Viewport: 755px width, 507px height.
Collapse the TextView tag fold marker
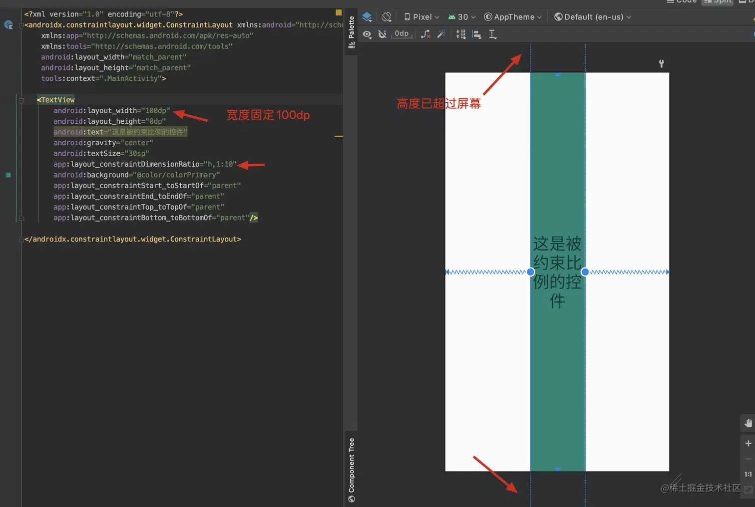pos(21,100)
